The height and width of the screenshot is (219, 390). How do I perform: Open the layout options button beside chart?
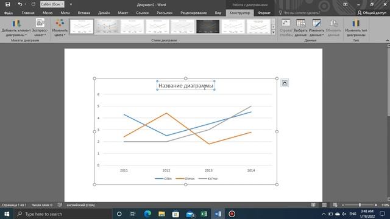[285, 83]
